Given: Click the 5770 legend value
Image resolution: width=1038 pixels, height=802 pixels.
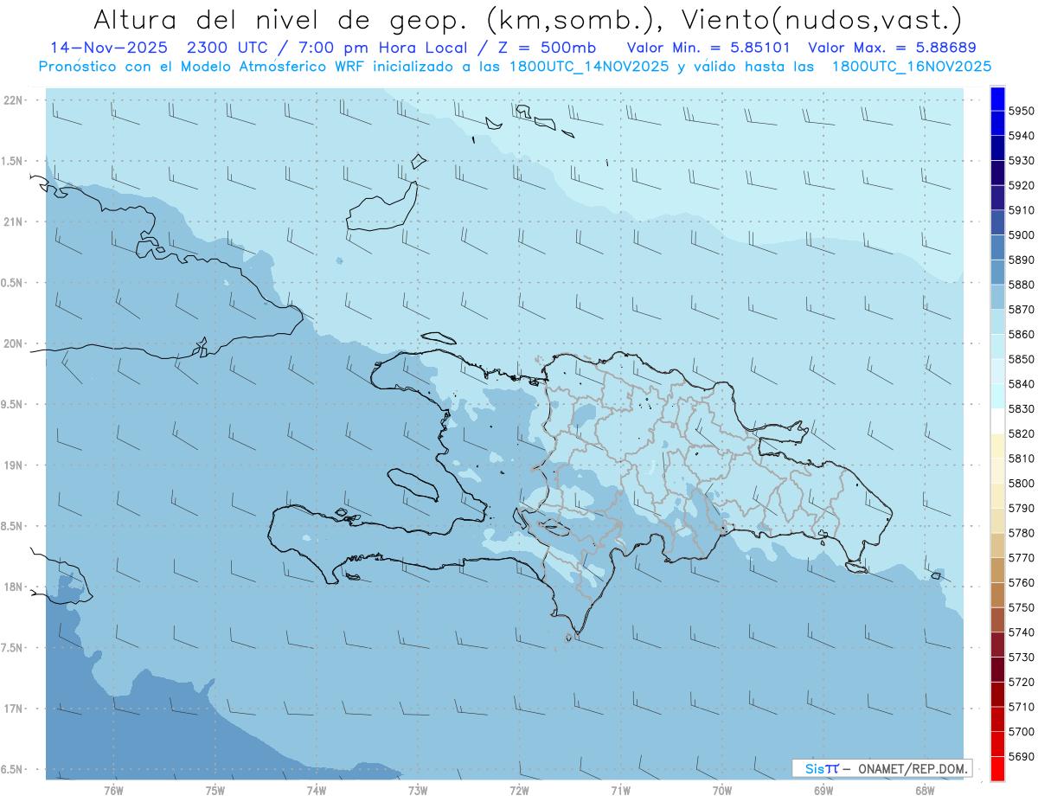Looking at the screenshot, I should point(1022,558).
